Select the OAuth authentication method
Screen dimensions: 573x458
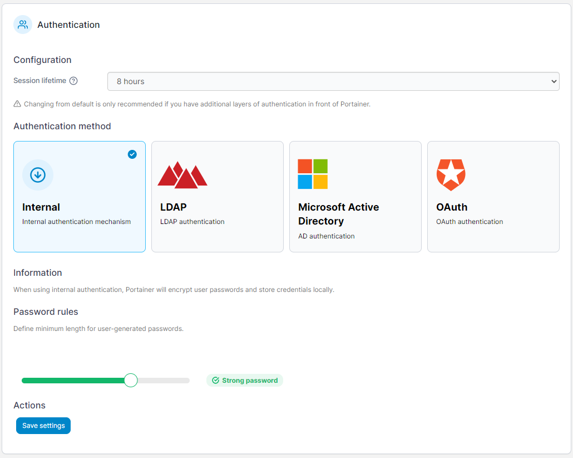(493, 196)
